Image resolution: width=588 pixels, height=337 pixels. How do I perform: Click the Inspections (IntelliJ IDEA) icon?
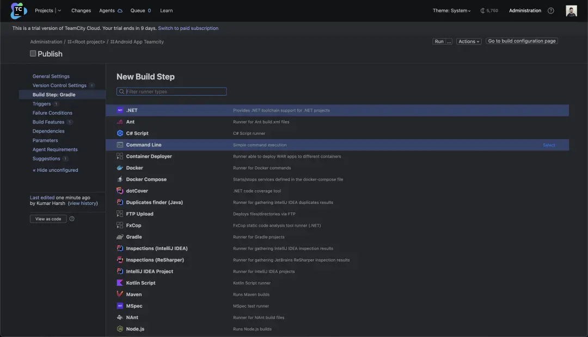[x=120, y=248]
